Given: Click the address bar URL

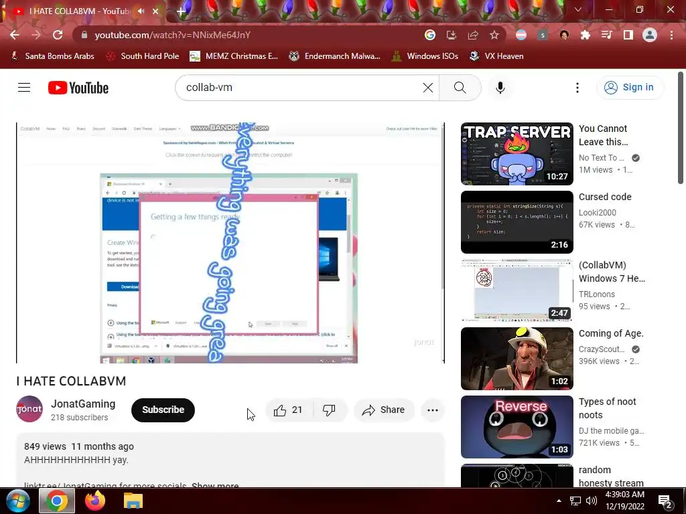Looking at the screenshot, I should pos(172,35).
